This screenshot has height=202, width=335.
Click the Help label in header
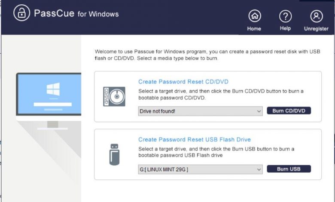[285, 29]
